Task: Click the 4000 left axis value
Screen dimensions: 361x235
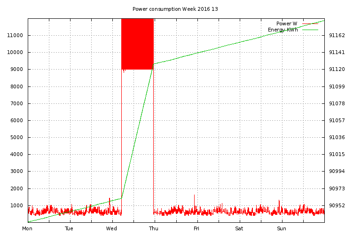Action: pos(16,155)
